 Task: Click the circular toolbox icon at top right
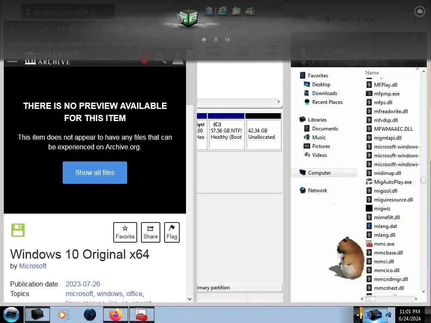pyautogui.click(x=420, y=11)
